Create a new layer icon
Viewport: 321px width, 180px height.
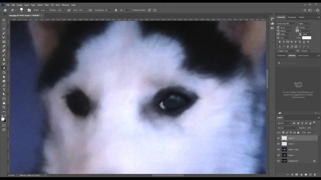tap(310, 174)
